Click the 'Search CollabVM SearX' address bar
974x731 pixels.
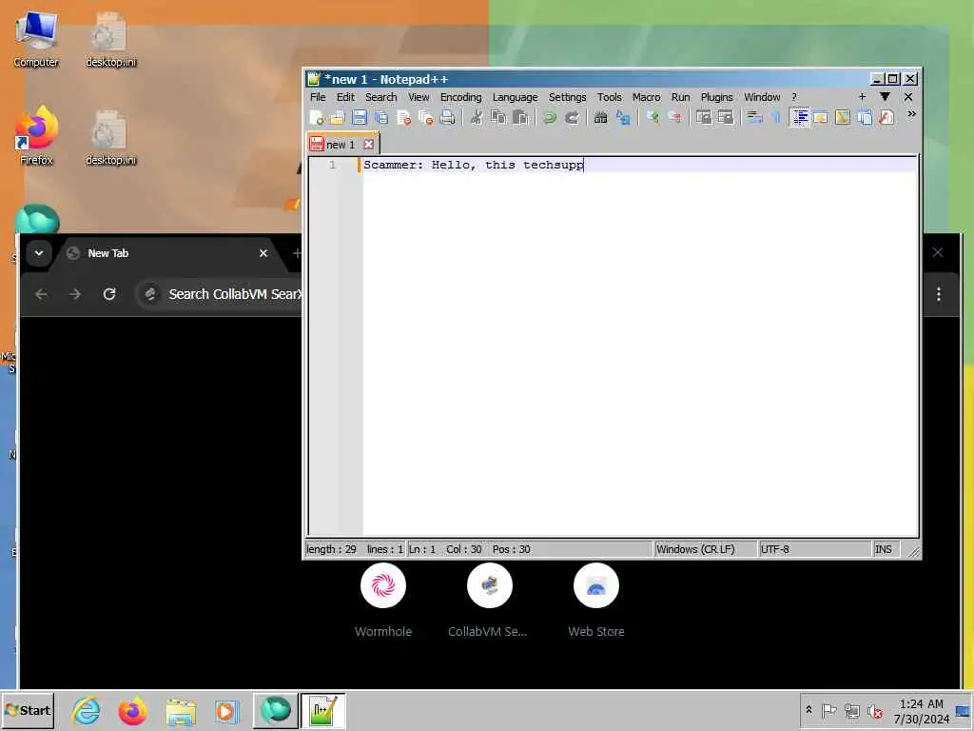pyautogui.click(x=220, y=294)
